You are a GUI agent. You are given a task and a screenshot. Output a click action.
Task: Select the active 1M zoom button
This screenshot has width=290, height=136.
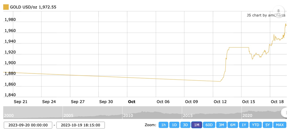(x=197, y=125)
